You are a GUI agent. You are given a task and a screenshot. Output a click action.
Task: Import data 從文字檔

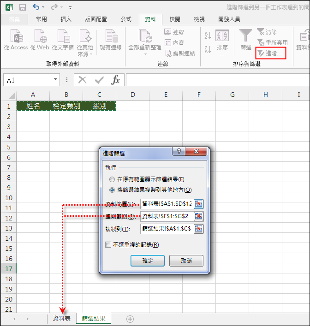63,40
